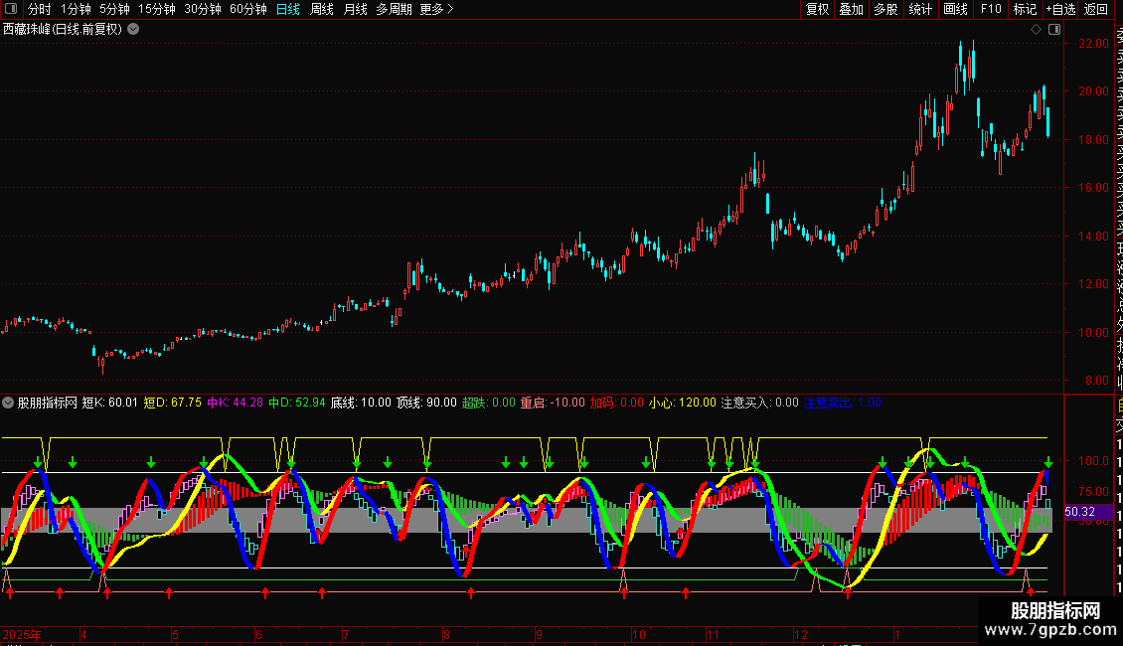Open the 画线 drawing tools
This screenshot has height=646, width=1123.
pyautogui.click(x=955, y=9)
